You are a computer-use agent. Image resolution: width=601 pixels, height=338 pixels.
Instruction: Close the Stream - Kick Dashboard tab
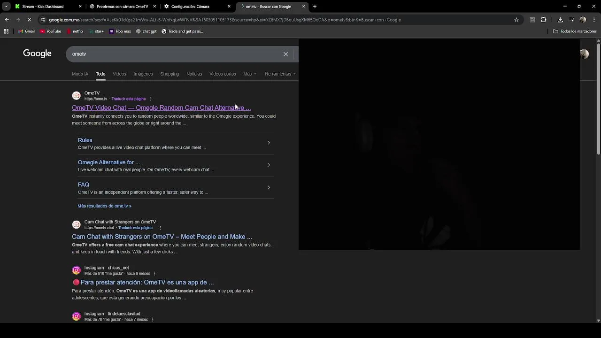click(80, 7)
